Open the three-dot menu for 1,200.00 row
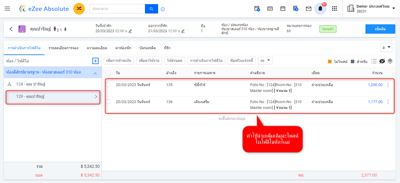This screenshot has height=183, width=400. tap(388, 85)
